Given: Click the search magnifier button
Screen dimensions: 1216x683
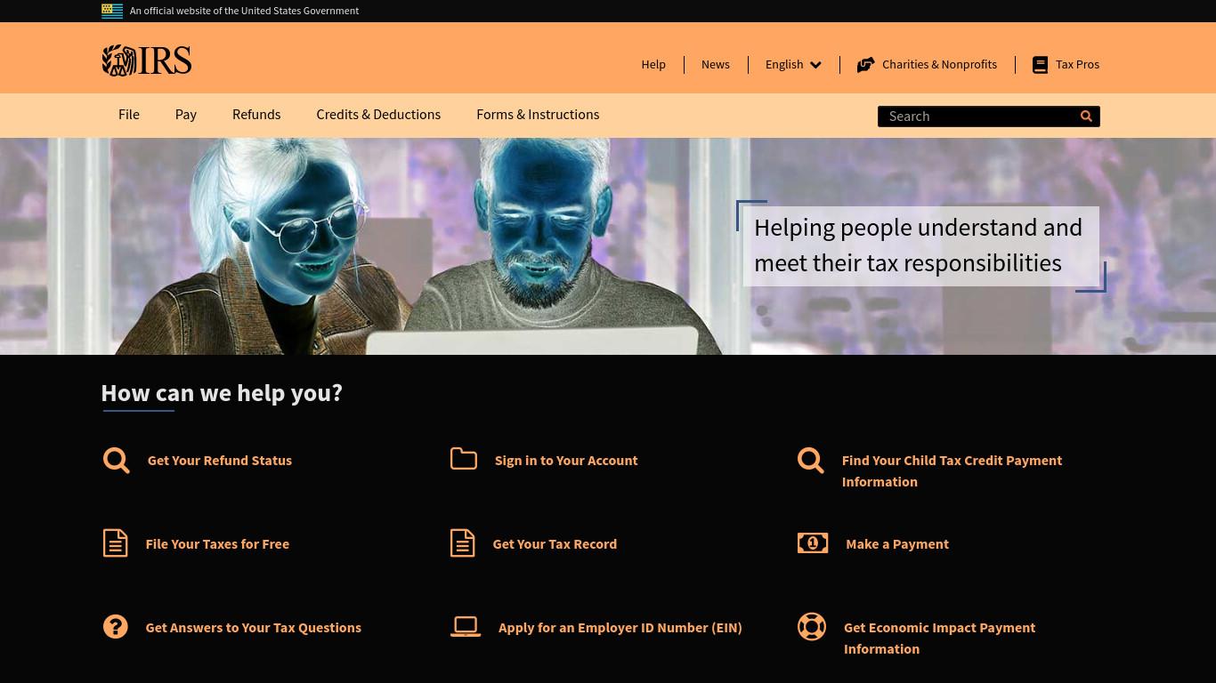Looking at the screenshot, I should [x=1086, y=117].
